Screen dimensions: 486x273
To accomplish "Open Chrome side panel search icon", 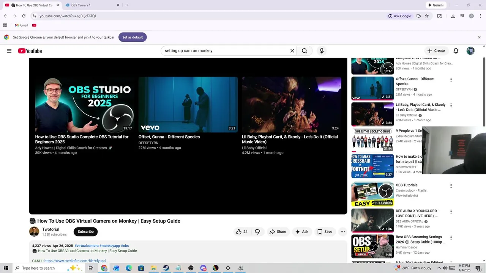I will pos(439,16).
